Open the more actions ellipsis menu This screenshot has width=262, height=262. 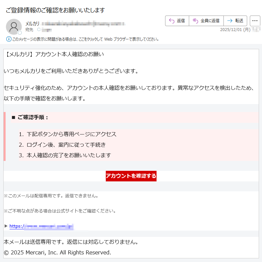(255, 20)
